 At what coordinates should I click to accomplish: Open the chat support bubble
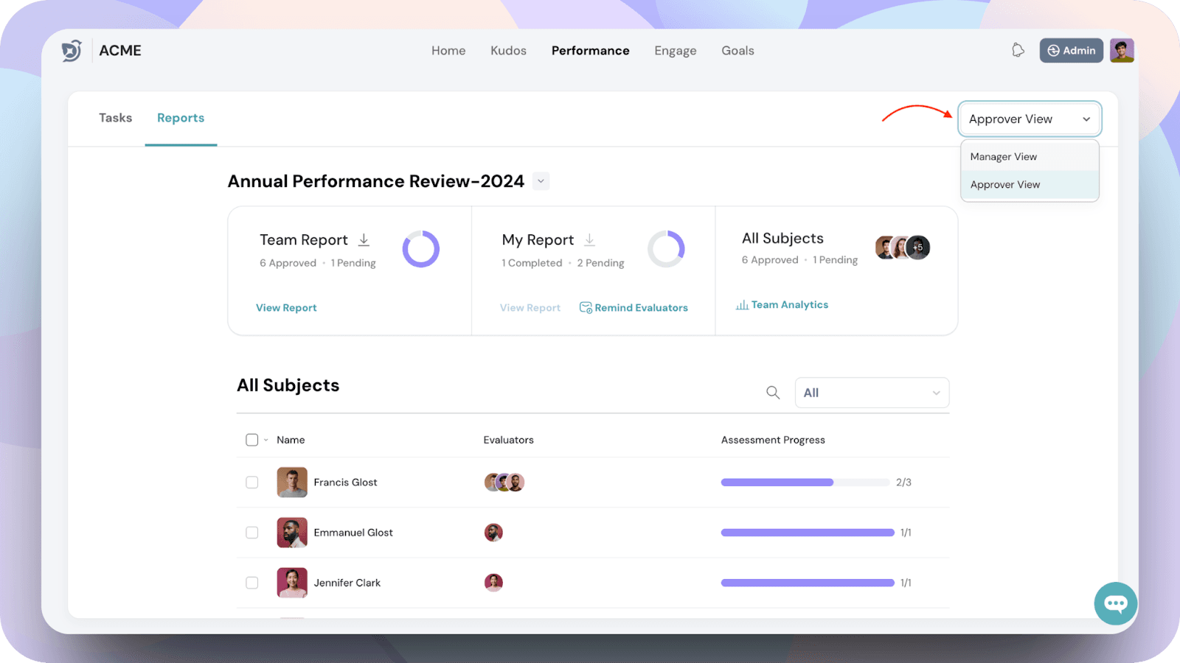(x=1115, y=603)
